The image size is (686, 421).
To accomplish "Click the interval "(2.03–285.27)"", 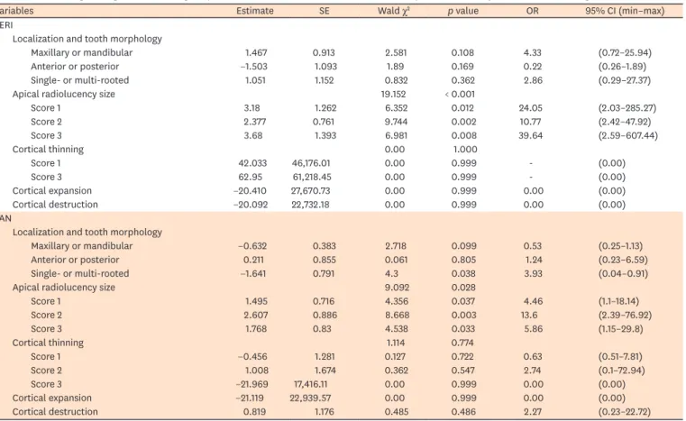I will coord(627,108).
